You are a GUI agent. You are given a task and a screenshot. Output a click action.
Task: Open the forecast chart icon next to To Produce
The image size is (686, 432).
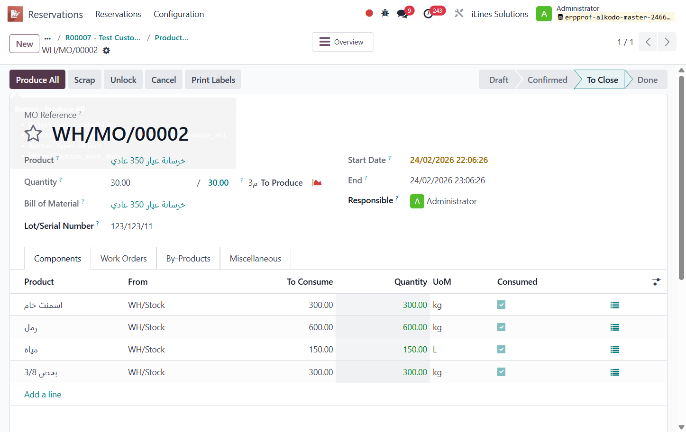(317, 183)
